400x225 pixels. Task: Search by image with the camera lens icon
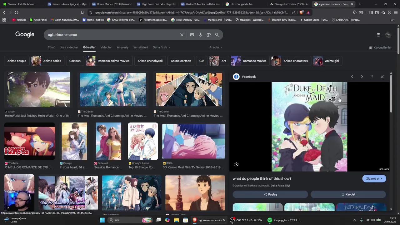tap(209, 35)
